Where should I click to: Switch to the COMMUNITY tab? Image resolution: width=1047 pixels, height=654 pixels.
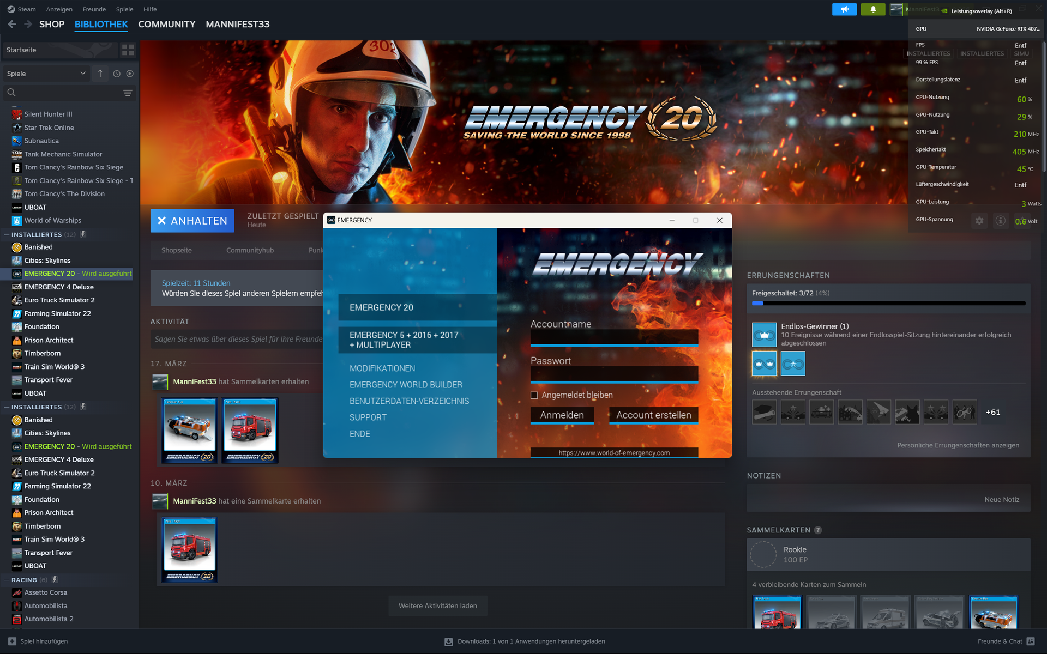[166, 25]
